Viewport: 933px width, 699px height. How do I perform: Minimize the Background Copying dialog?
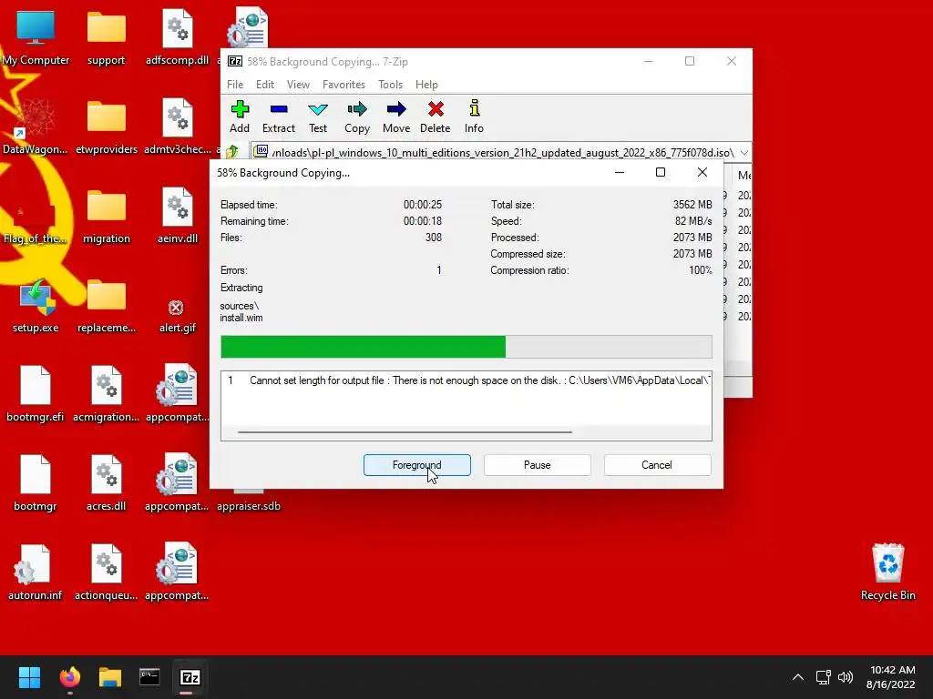tap(620, 172)
